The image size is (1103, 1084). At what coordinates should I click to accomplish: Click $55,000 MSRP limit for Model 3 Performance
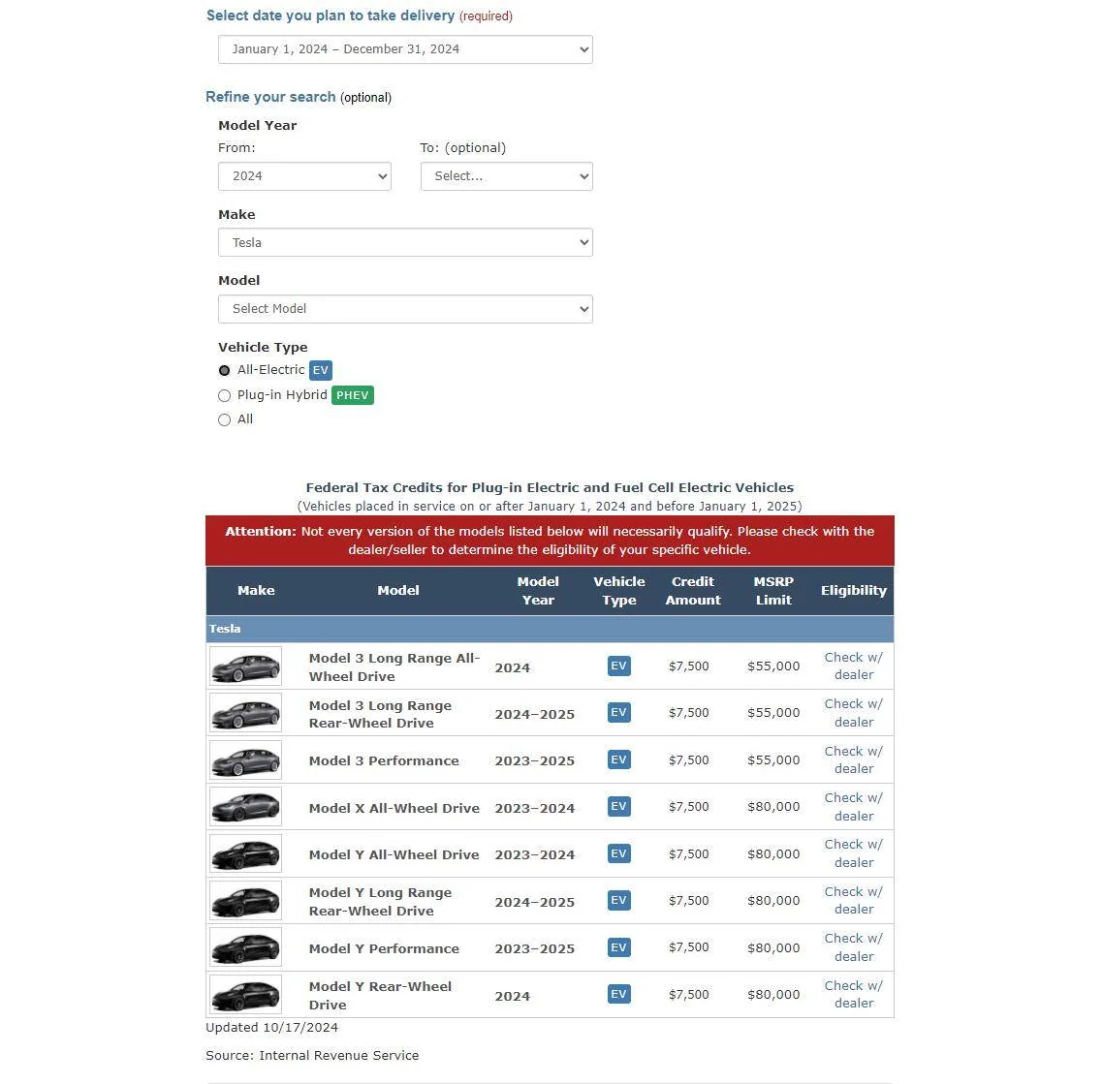773,759
